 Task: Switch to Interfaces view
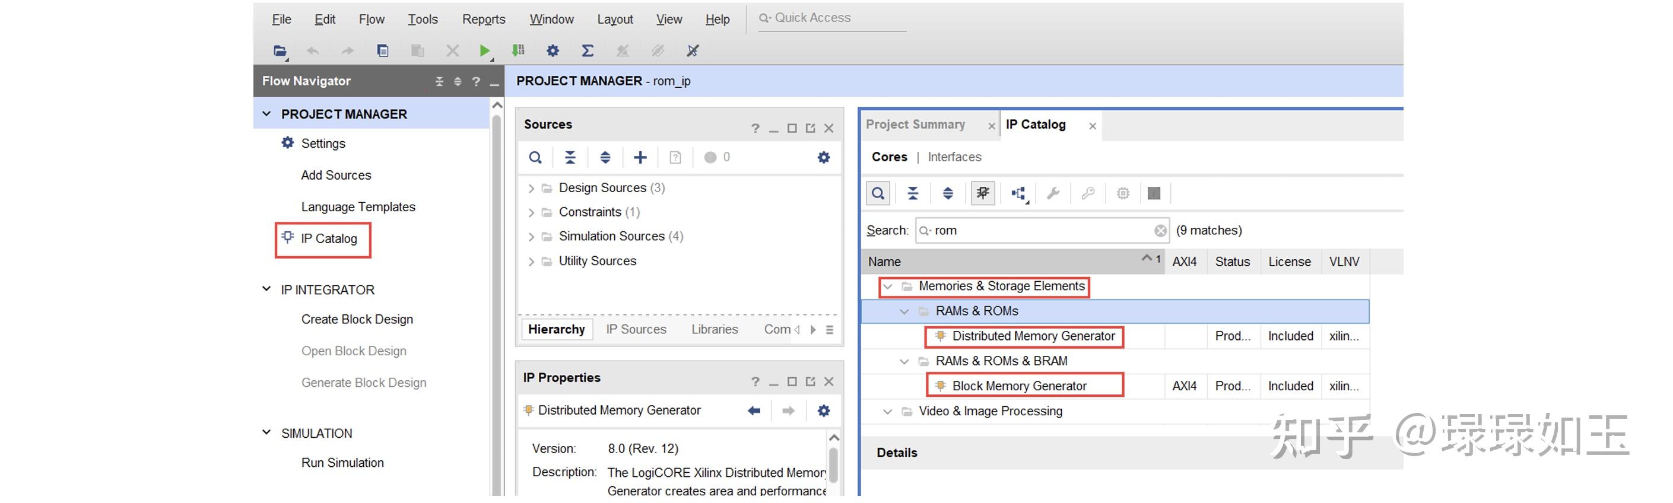coord(954,158)
